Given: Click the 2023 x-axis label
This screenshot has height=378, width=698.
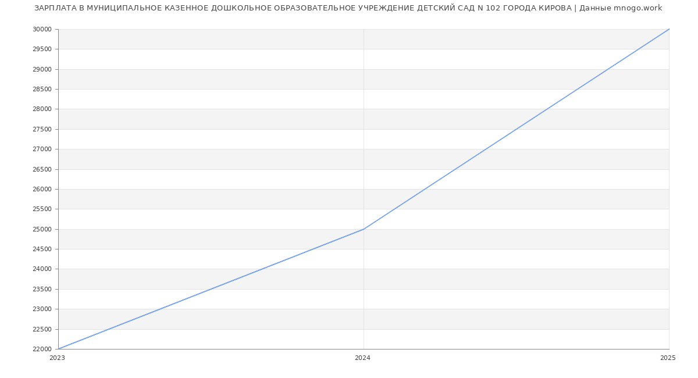Looking at the screenshot, I should (x=57, y=358).
